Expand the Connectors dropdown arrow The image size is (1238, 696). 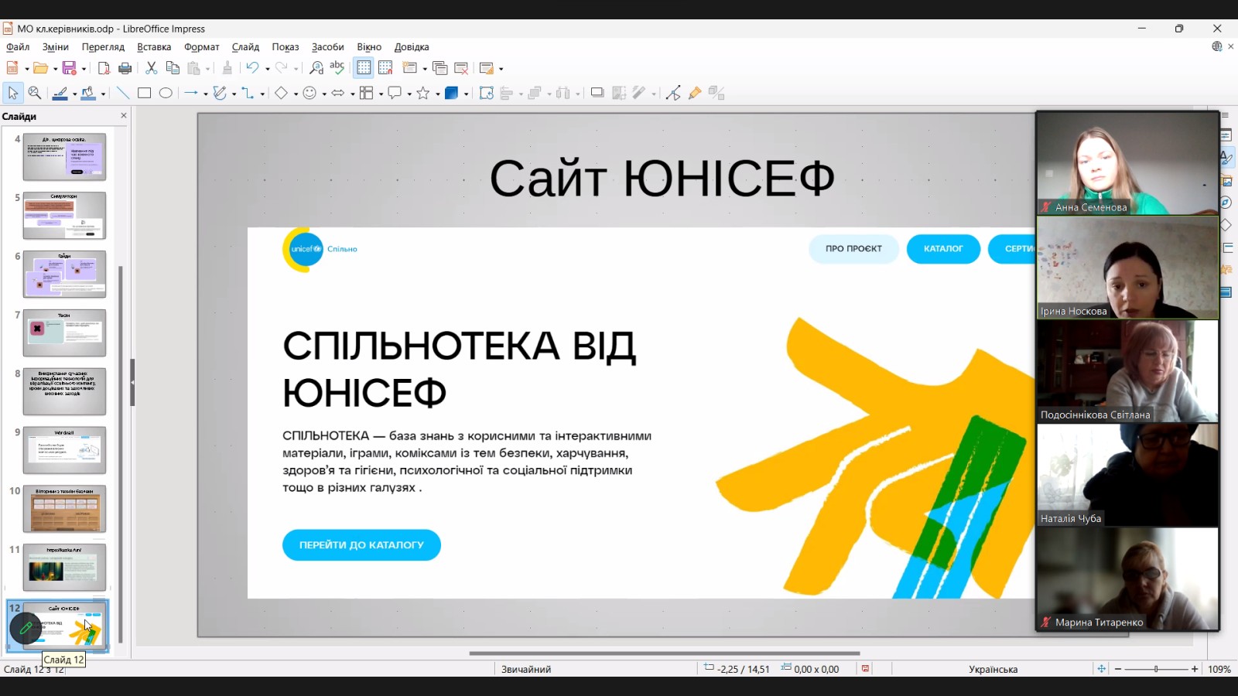(262, 94)
